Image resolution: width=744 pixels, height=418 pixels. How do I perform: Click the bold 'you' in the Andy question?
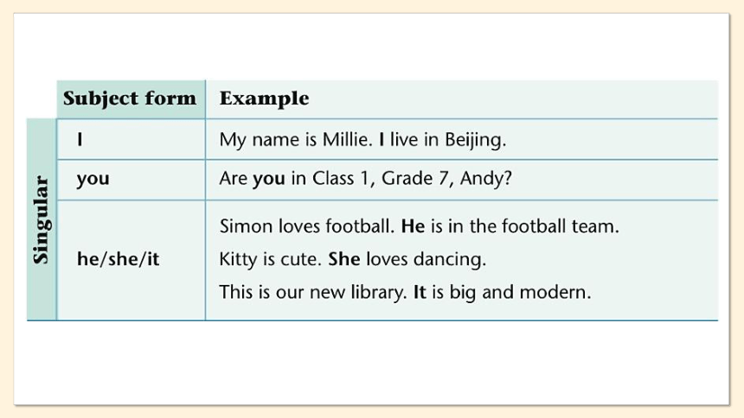click(269, 179)
